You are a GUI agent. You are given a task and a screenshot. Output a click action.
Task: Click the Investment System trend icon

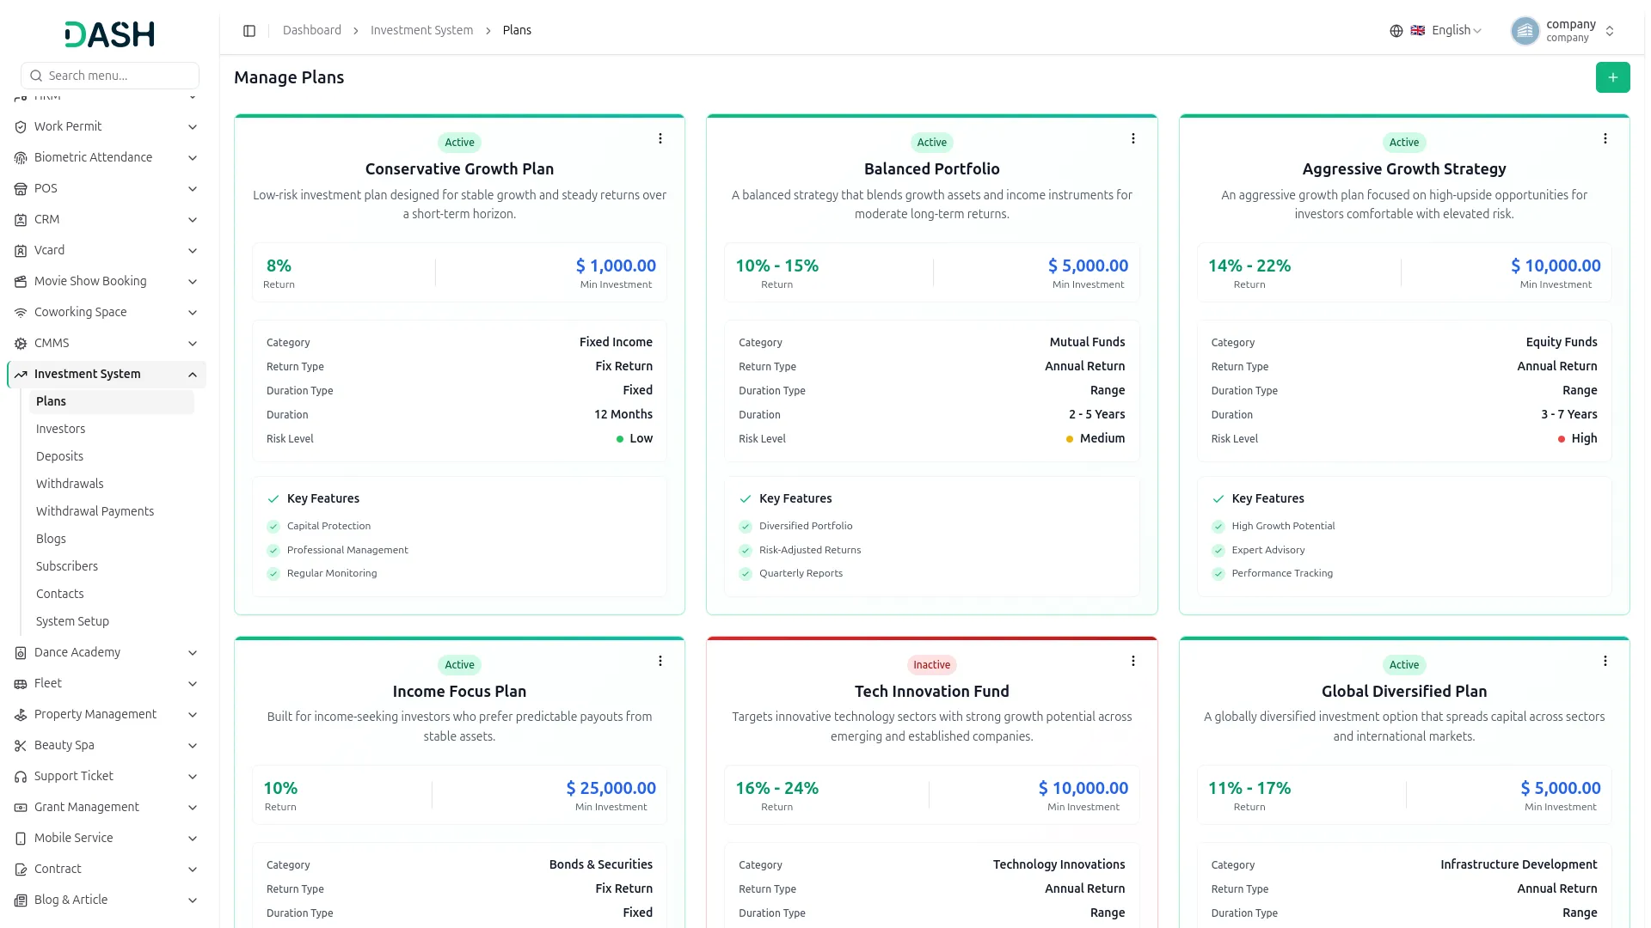coord(21,375)
